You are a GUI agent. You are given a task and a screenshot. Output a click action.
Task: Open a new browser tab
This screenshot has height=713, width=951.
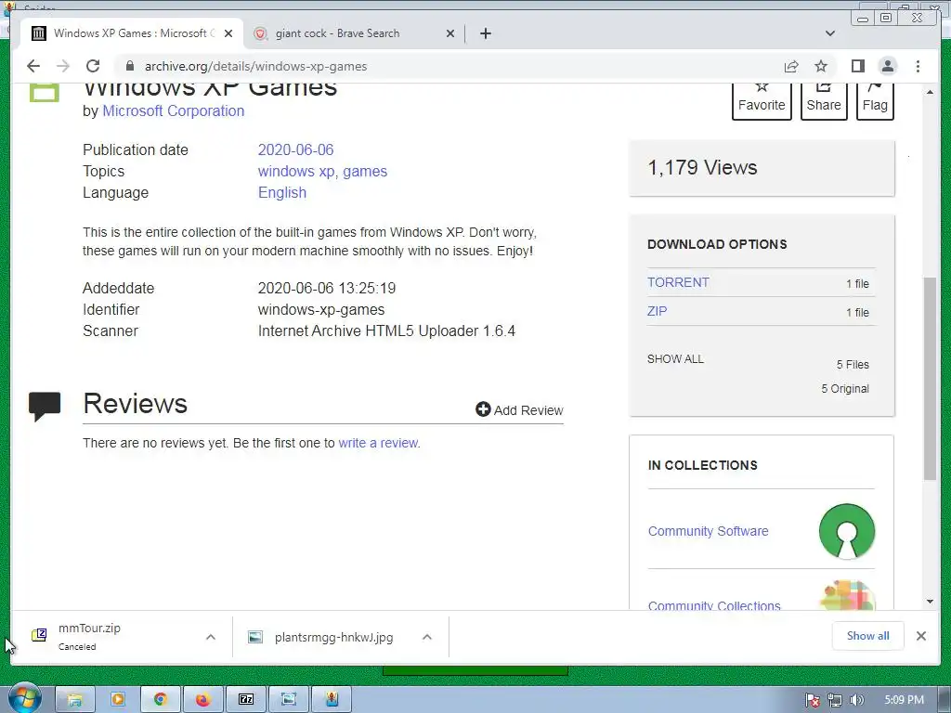pyautogui.click(x=485, y=33)
